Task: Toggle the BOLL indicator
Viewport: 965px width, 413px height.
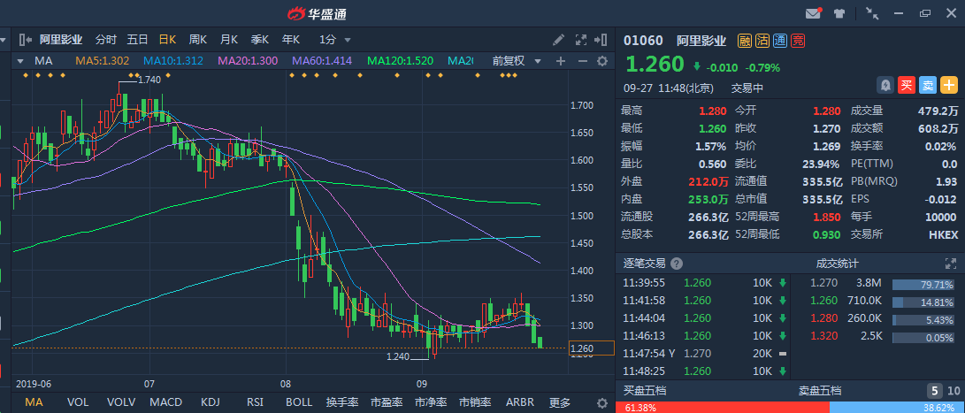Action: tap(299, 402)
